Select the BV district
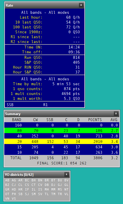This screenshot has height=204, width=123. coord(66,180)
